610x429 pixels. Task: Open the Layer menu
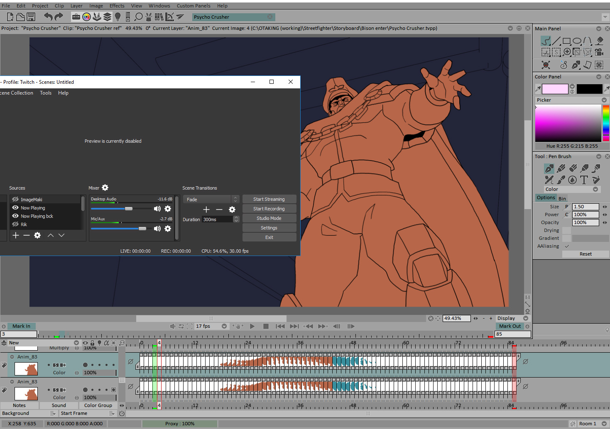(x=76, y=6)
